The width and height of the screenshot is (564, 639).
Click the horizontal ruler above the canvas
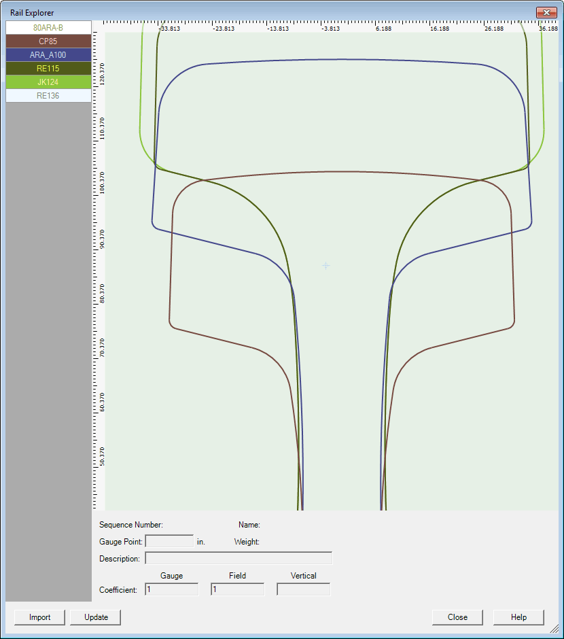click(326, 26)
